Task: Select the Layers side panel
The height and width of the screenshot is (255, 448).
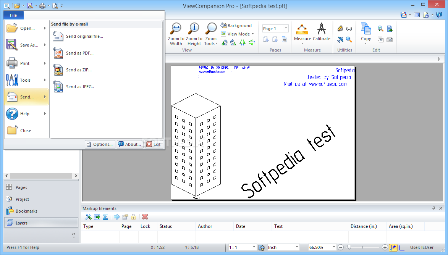Action: tap(41, 223)
